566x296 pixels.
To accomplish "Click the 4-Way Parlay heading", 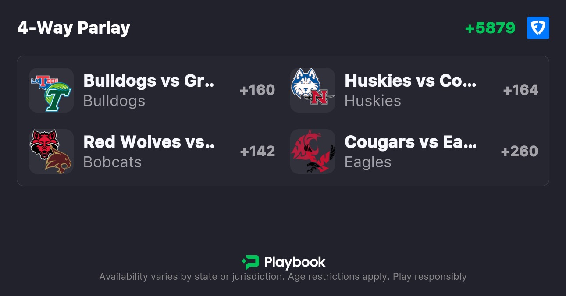I will (x=74, y=28).
